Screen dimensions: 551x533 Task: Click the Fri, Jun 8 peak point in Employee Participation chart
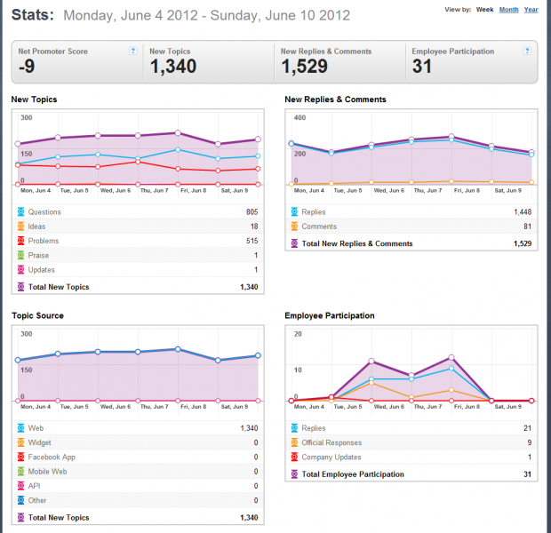[x=451, y=358]
